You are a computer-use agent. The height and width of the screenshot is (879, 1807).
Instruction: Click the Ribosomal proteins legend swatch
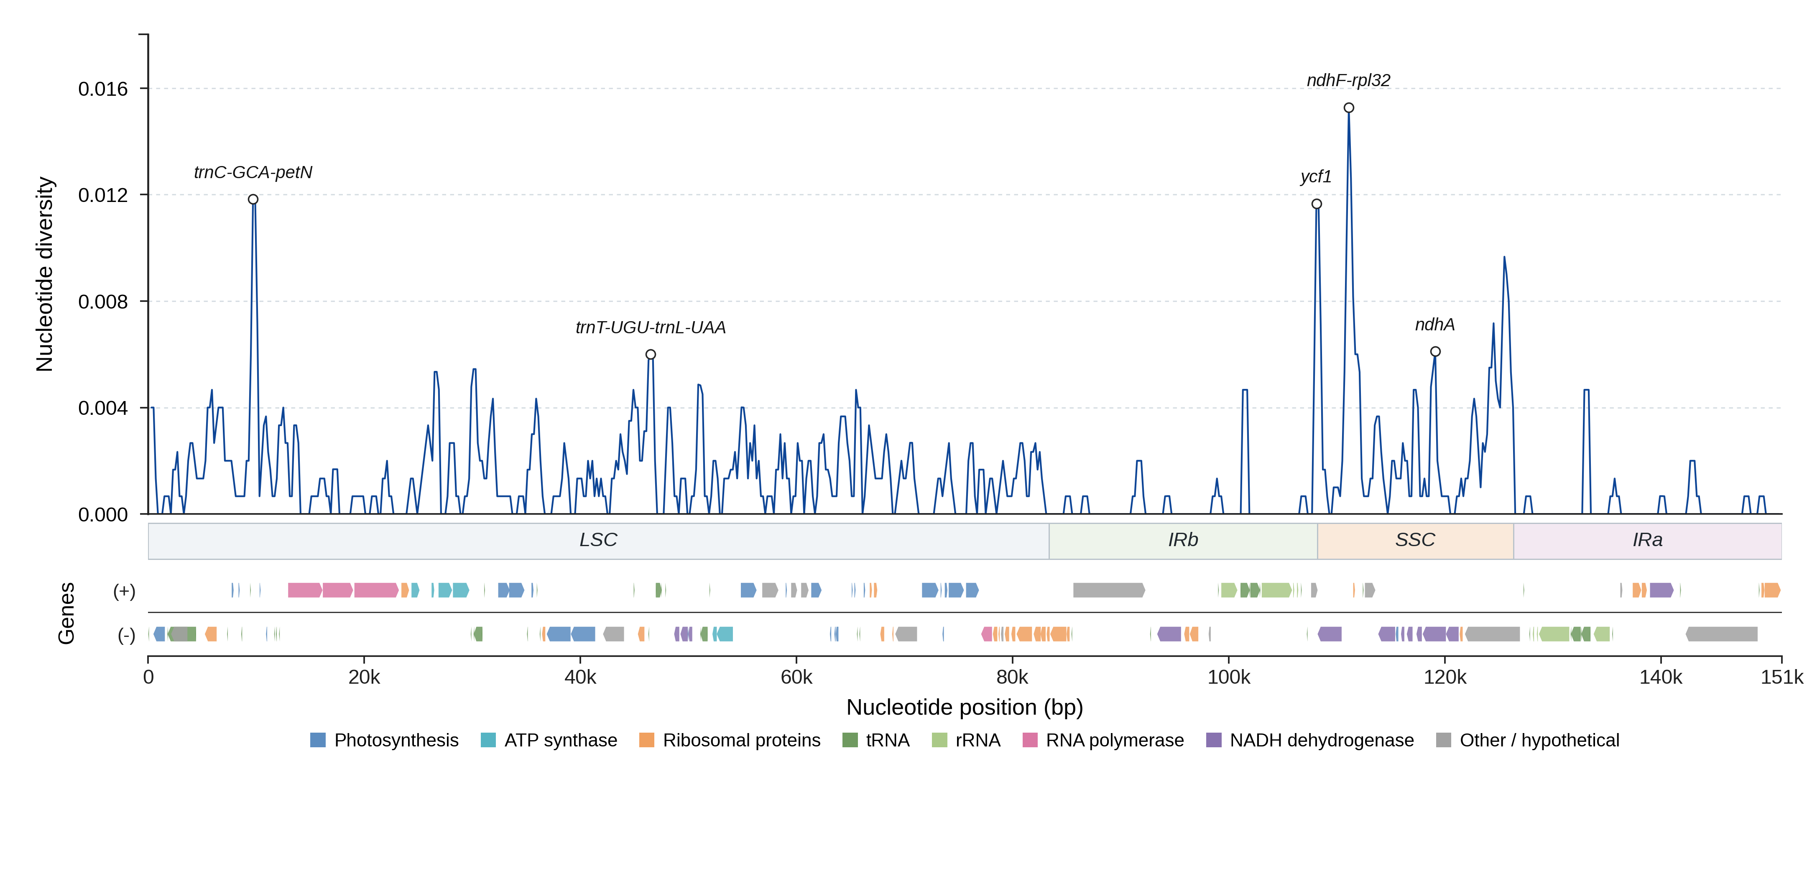[647, 740]
